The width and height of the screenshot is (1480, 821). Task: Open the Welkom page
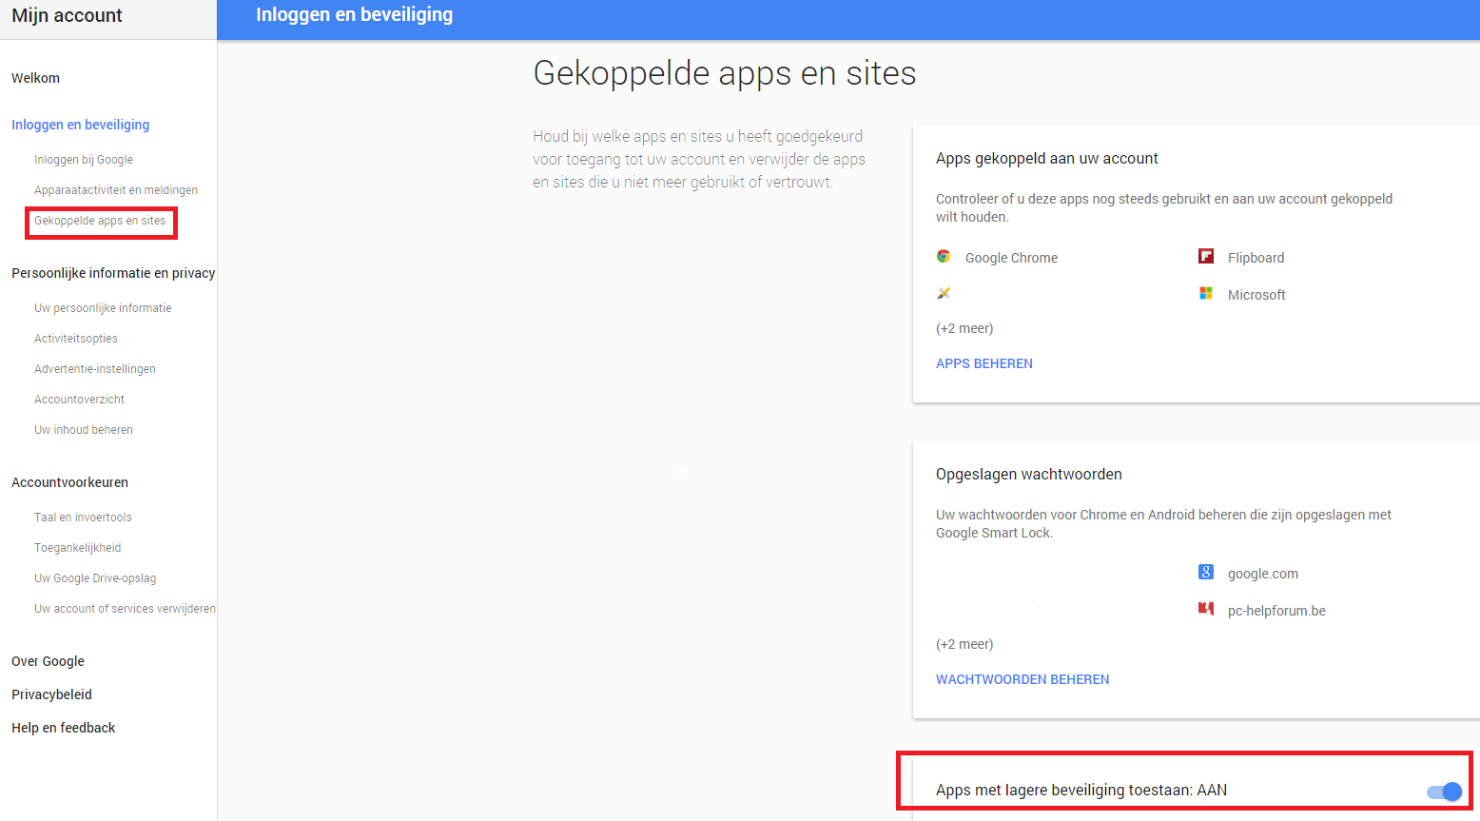(35, 78)
